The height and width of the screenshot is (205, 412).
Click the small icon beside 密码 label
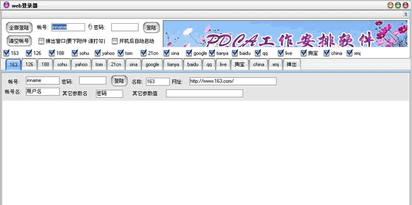click(90, 27)
